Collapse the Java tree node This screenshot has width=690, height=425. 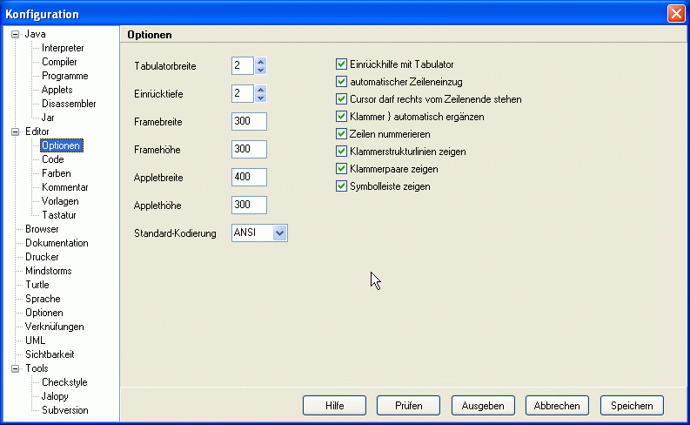15,35
